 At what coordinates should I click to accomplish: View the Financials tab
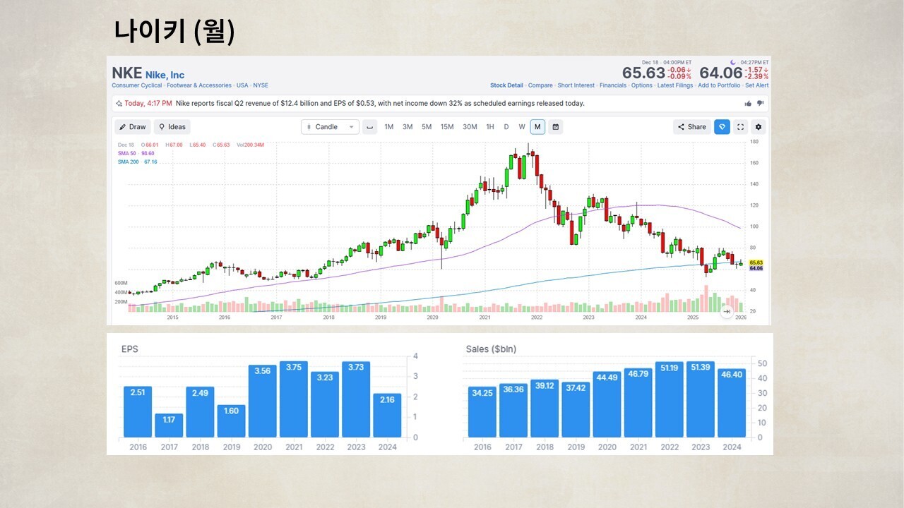pos(613,85)
